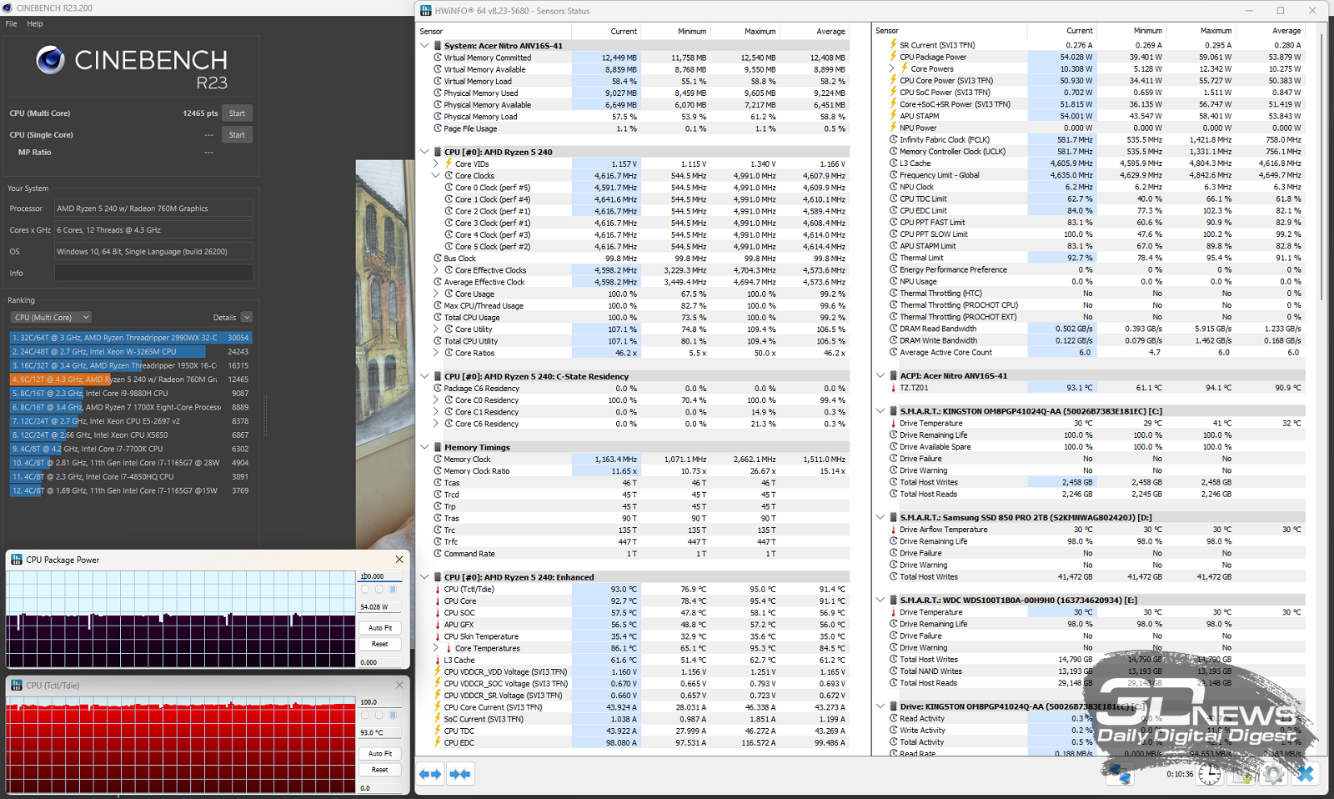Image resolution: width=1334 pixels, height=799 pixels.
Task: Click the CPU Package Power graph window icon
Action: click(17, 560)
